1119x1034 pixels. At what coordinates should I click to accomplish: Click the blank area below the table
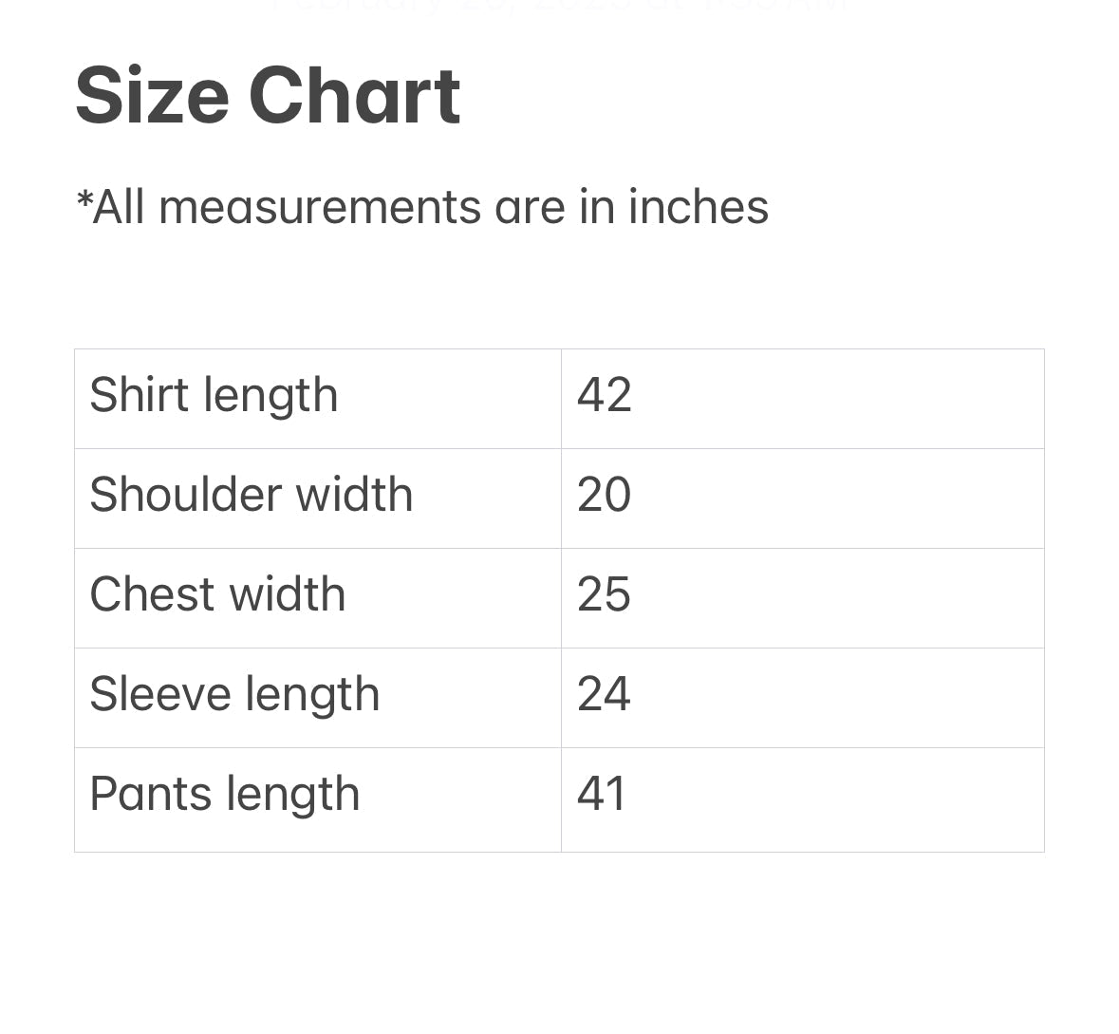559,940
